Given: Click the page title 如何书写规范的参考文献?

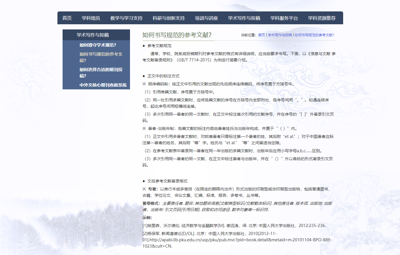Looking at the screenshot, I should [177, 35].
